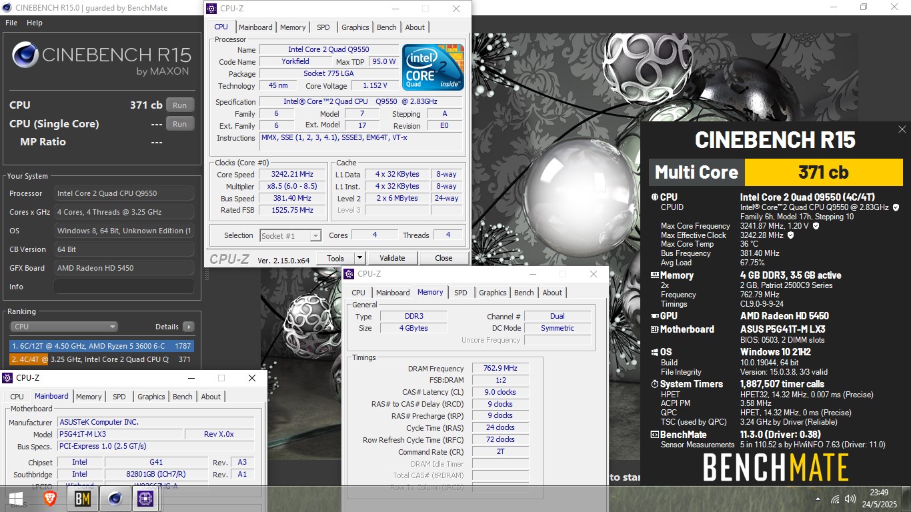Viewport: 911px width, 512px height.
Task: Open BenchMate BM icon in taskbar
Action: (x=83, y=499)
